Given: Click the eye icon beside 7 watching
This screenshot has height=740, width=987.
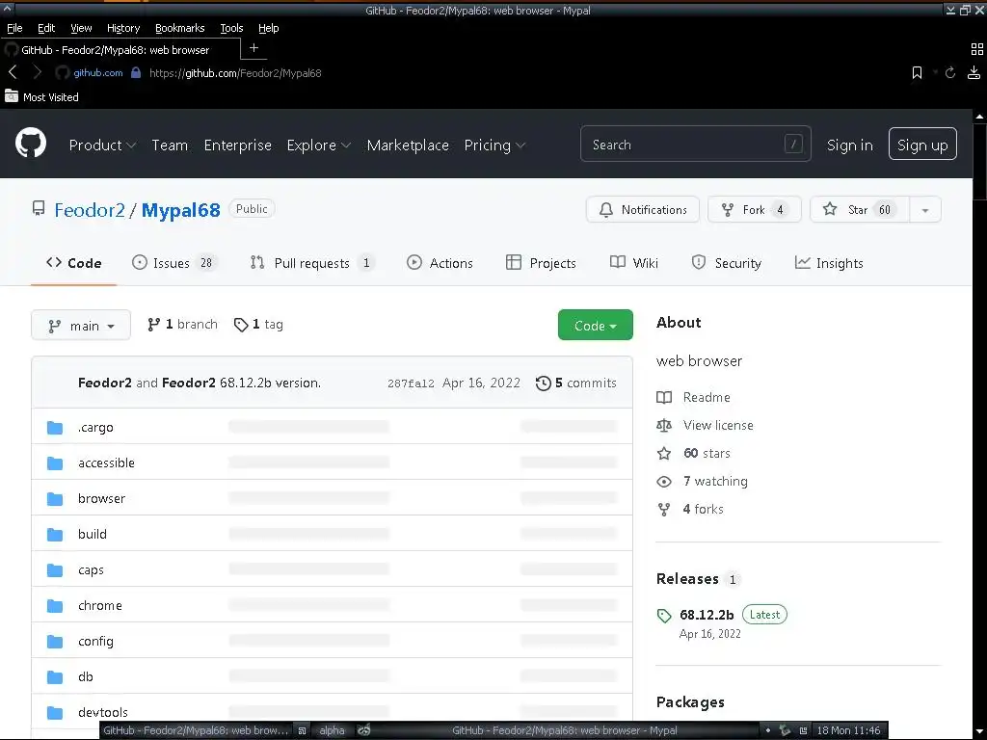Looking at the screenshot, I should pyautogui.click(x=664, y=482).
